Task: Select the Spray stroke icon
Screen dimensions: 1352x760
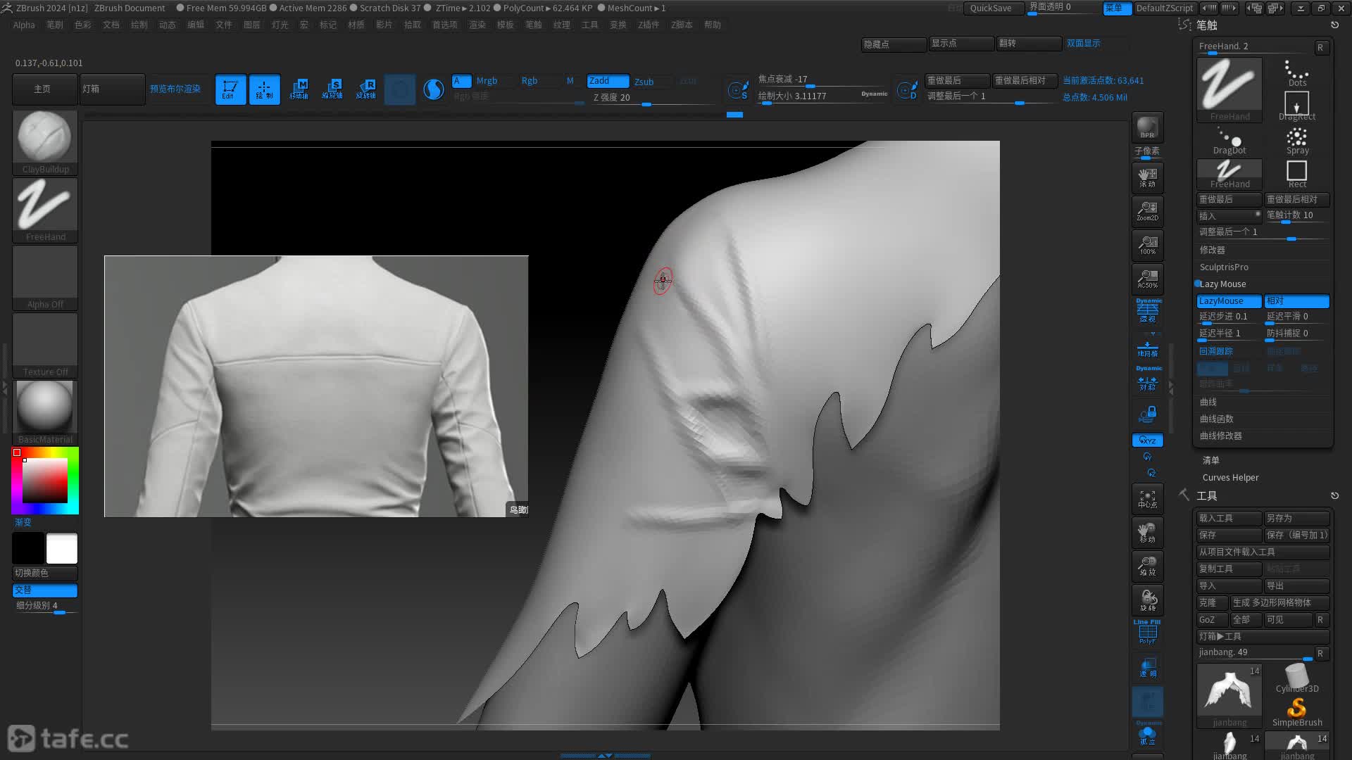Action: click(1297, 141)
